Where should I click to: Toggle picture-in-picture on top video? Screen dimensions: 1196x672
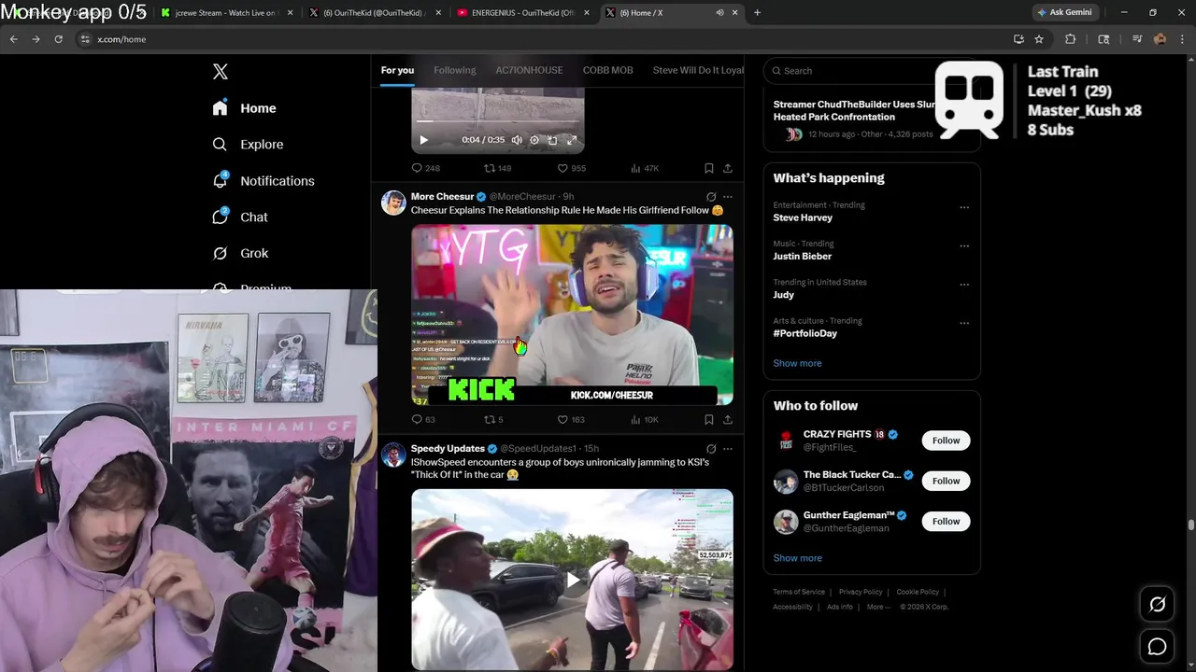pyautogui.click(x=552, y=140)
